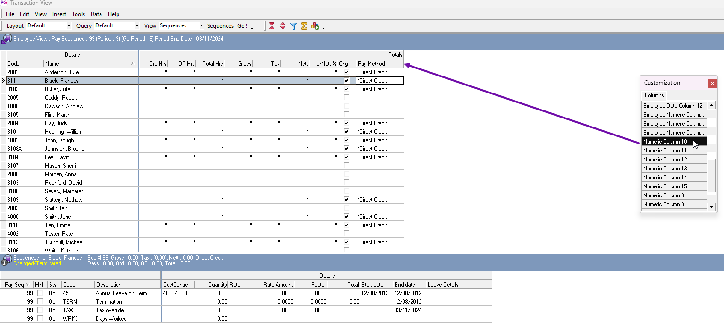Select Numeric Column 8 in Customization list
The image size is (724, 330).
[674, 195]
